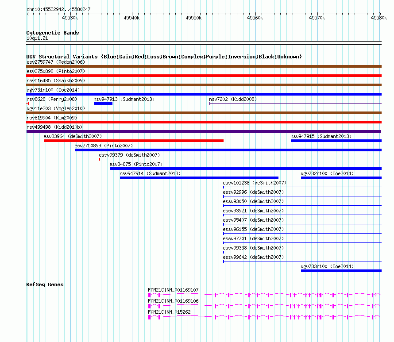The height and width of the screenshot is (342, 394).
Task: Open the FAM21C|NM_001169107 gene label
Action: 173,290
